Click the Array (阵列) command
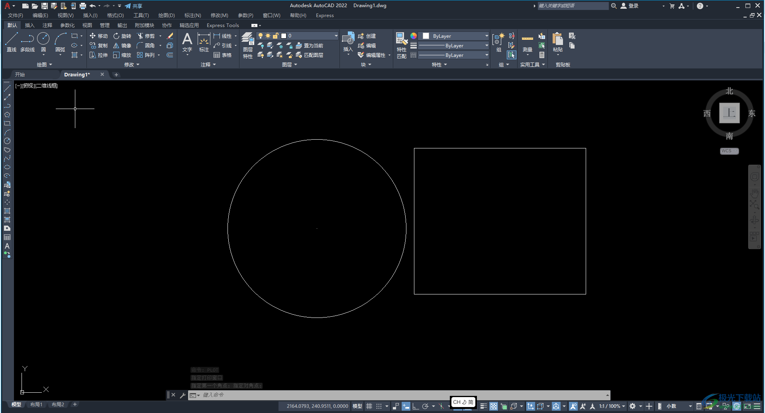 146,55
